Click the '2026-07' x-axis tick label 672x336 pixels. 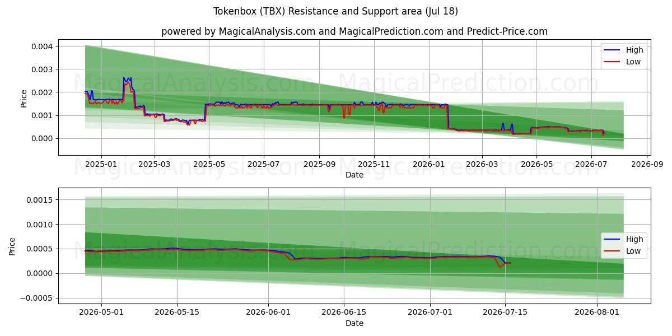pyautogui.click(x=591, y=165)
